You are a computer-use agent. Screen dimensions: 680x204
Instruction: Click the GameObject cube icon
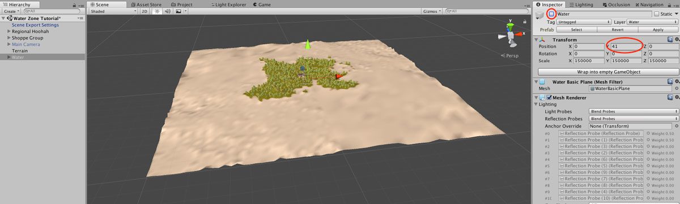[540, 15]
